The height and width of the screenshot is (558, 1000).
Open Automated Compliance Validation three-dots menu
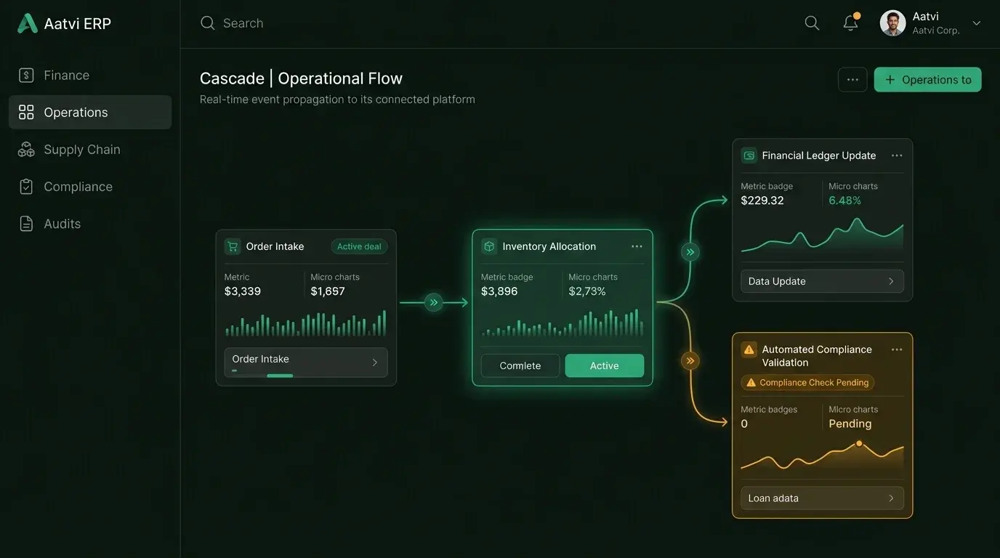tap(897, 349)
